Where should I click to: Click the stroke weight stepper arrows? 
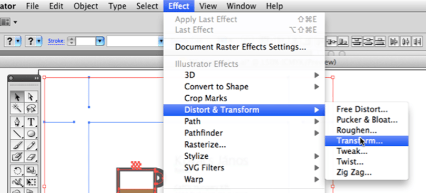[72, 42]
